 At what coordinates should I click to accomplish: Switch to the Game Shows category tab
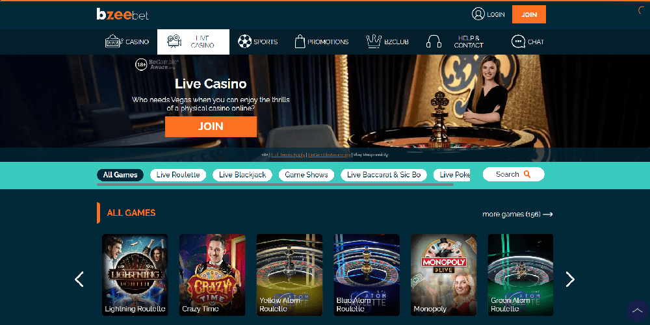point(306,175)
